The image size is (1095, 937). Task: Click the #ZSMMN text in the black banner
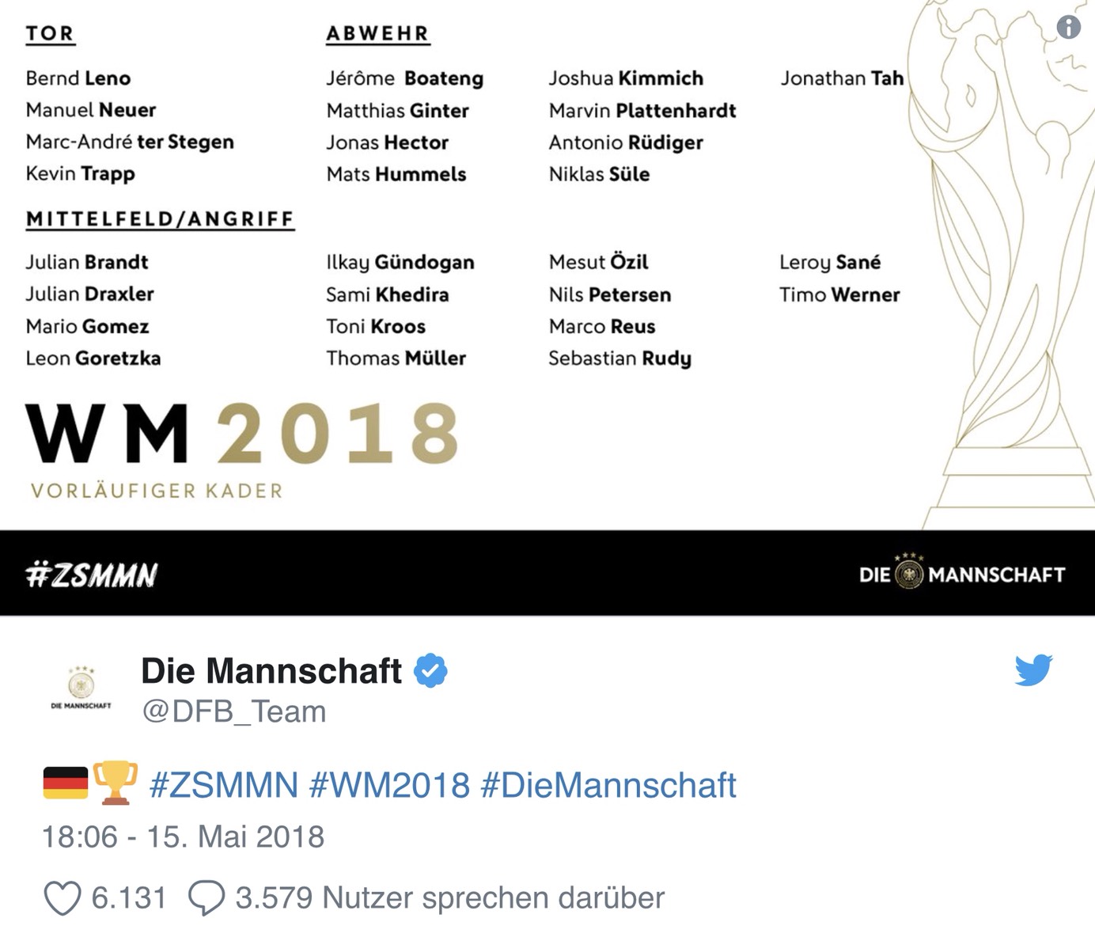(92, 575)
